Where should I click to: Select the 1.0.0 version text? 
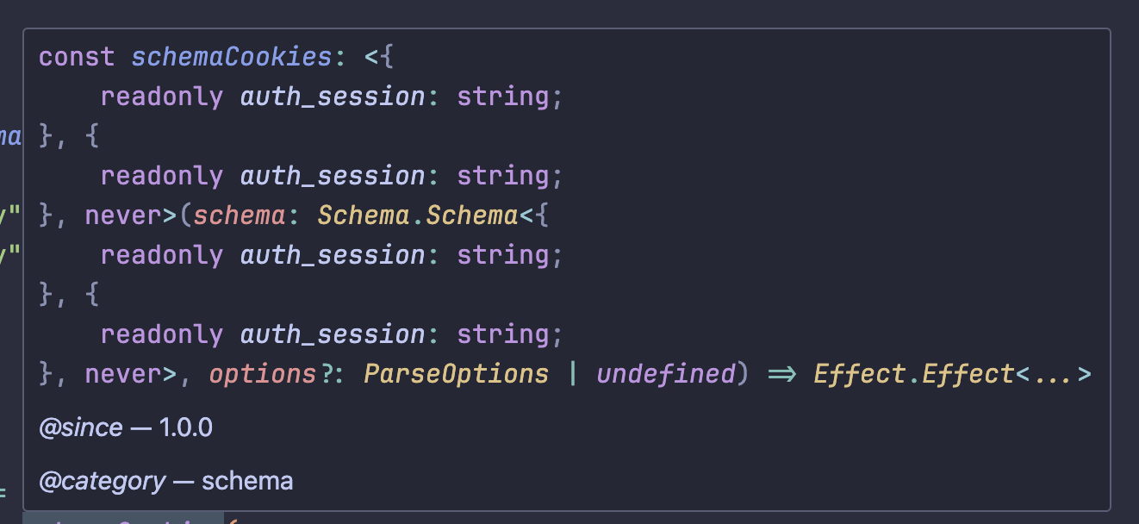coord(185,427)
